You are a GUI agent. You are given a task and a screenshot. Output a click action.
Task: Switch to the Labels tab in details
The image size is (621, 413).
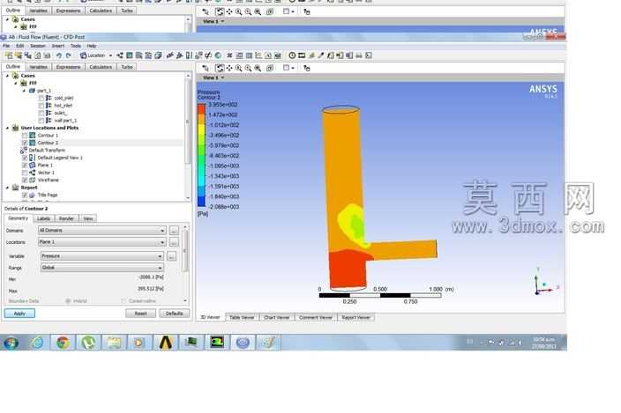coord(43,218)
